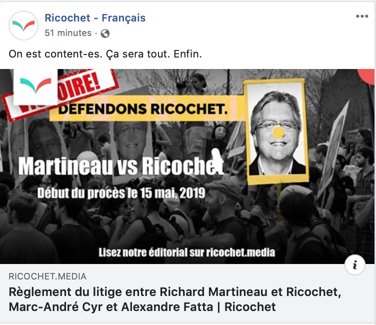This screenshot has width=376, height=325.
Task: Open the article headline about Richard Martineau
Action: [x=175, y=299]
